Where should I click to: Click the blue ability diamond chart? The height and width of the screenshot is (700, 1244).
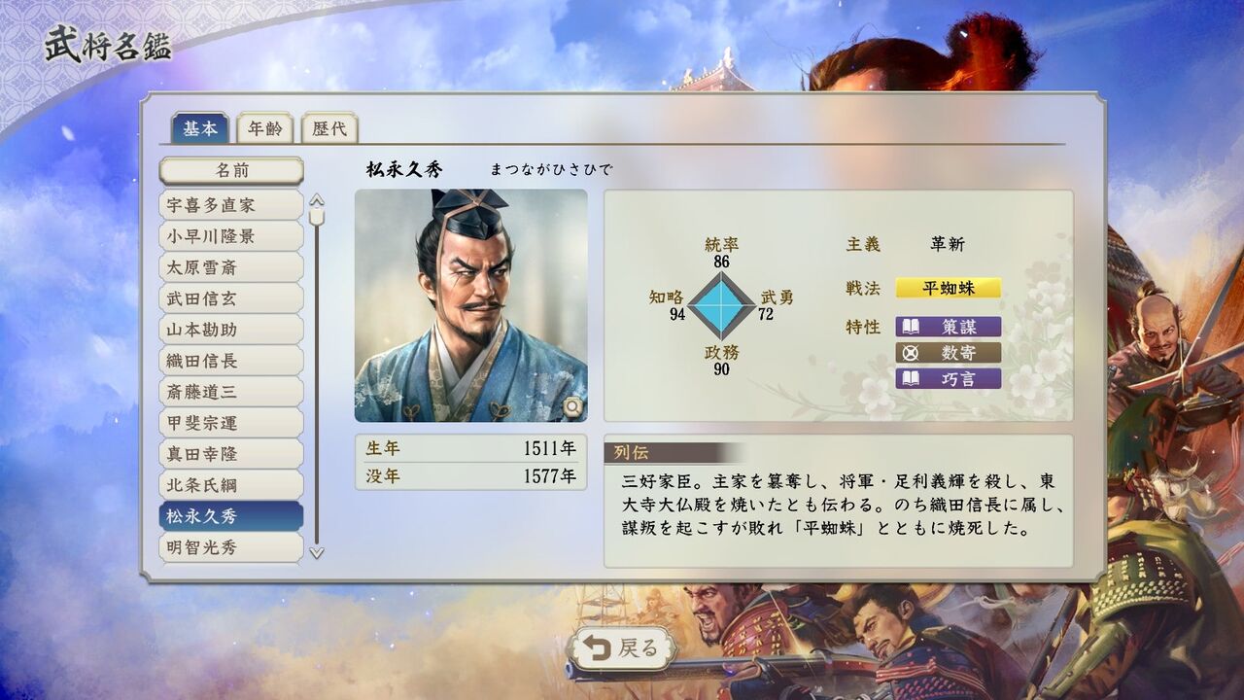tap(720, 305)
